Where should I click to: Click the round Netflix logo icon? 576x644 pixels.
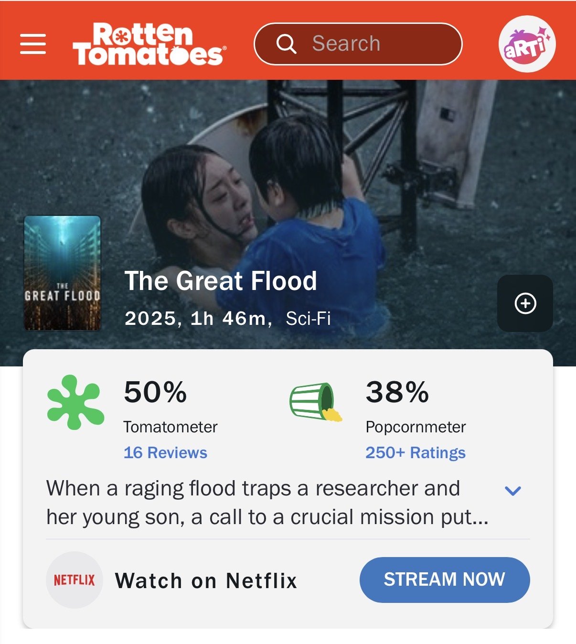75,580
